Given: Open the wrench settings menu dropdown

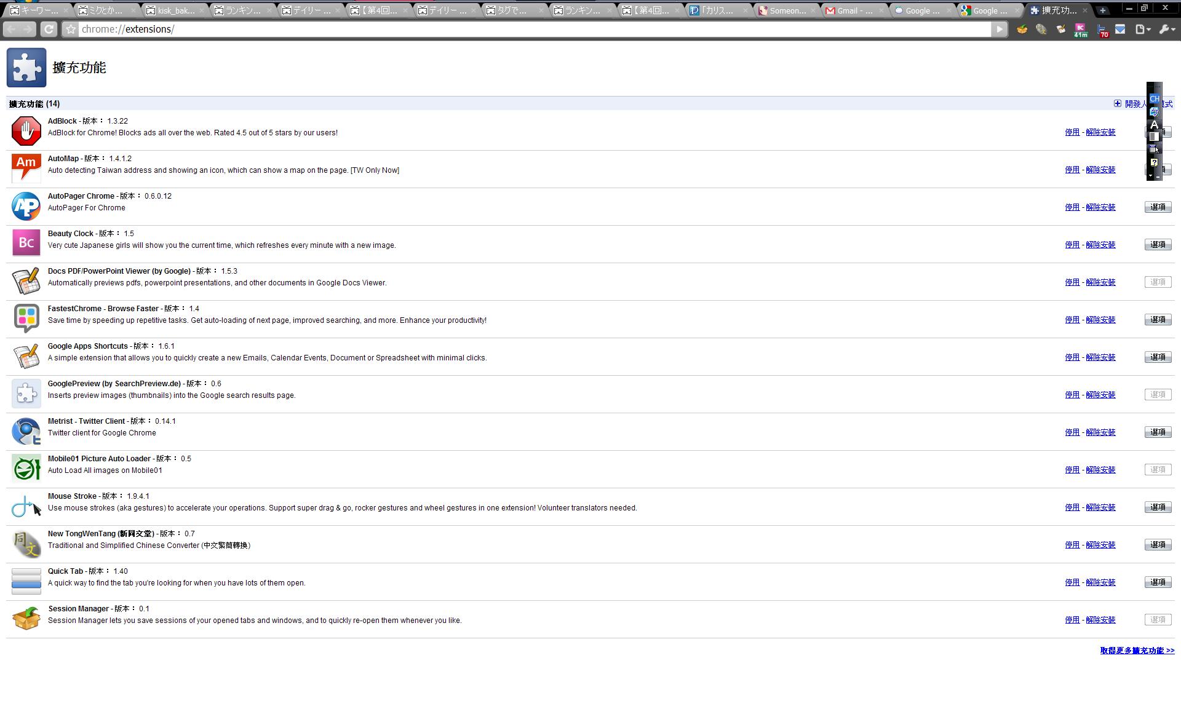Looking at the screenshot, I should coord(1167,29).
